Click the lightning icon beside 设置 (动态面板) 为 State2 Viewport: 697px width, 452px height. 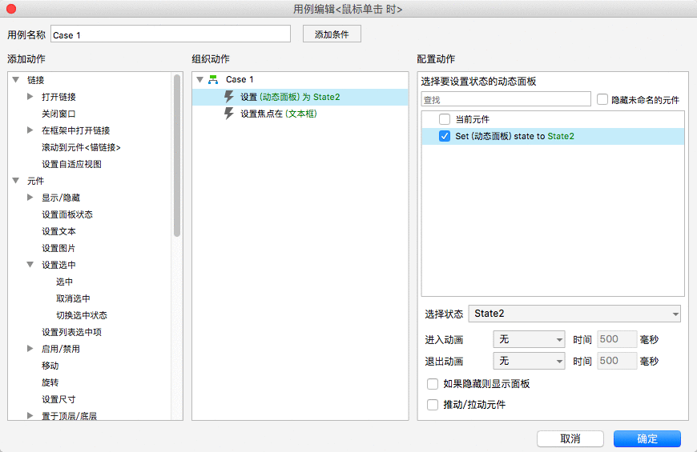click(229, 97)
